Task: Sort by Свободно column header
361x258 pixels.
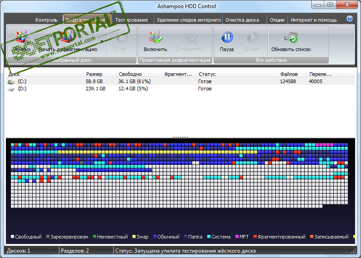Action: 139,74
